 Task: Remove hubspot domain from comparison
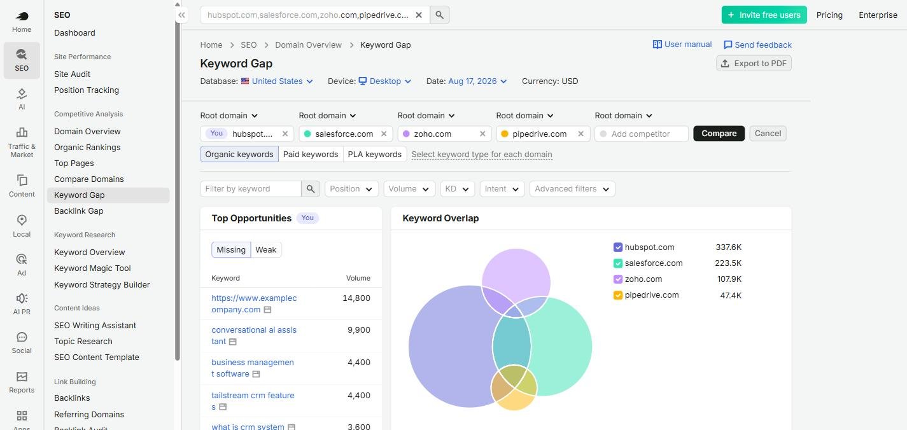point(285,134)
